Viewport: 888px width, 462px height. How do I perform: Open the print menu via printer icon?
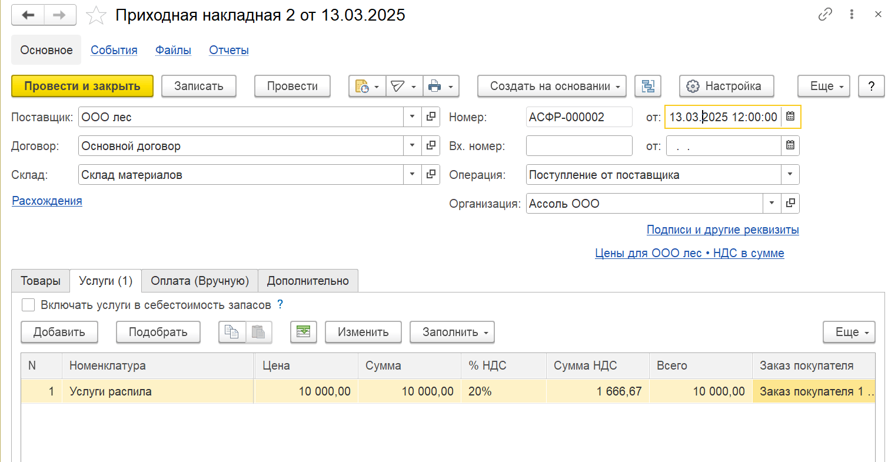click(x=435, y=86)
